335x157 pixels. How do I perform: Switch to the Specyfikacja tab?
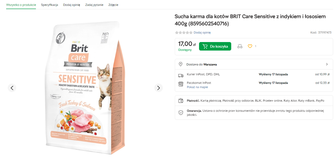49,5
